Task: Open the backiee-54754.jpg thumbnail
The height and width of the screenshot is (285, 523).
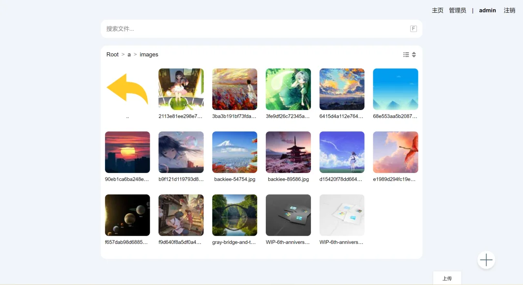Action: tap(234, 152)
